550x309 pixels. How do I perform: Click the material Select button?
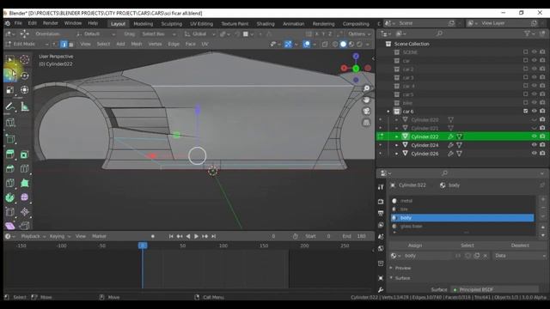tap(467, 245)
